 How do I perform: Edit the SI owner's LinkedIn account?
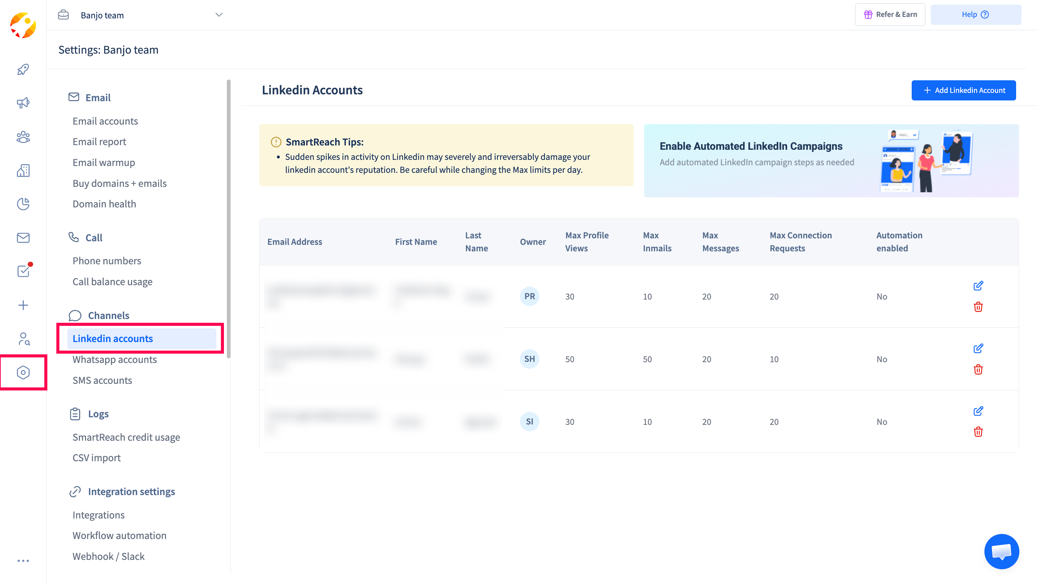978,411
